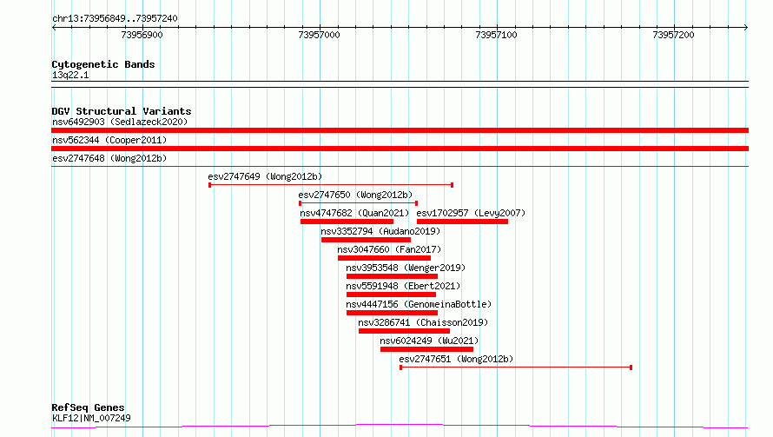Click the red bar under nsv562344
The height and width of the screenshot is (437, 773).
click(x=400, y=149)
